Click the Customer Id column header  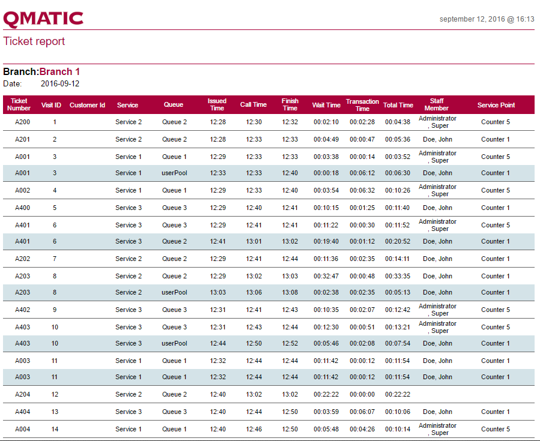87,105
